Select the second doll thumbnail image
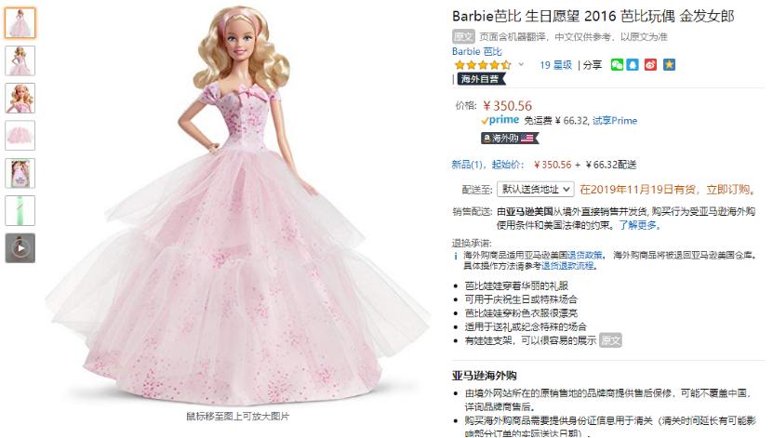The width and height of the screenshot is (773, 438). [20, 60]
